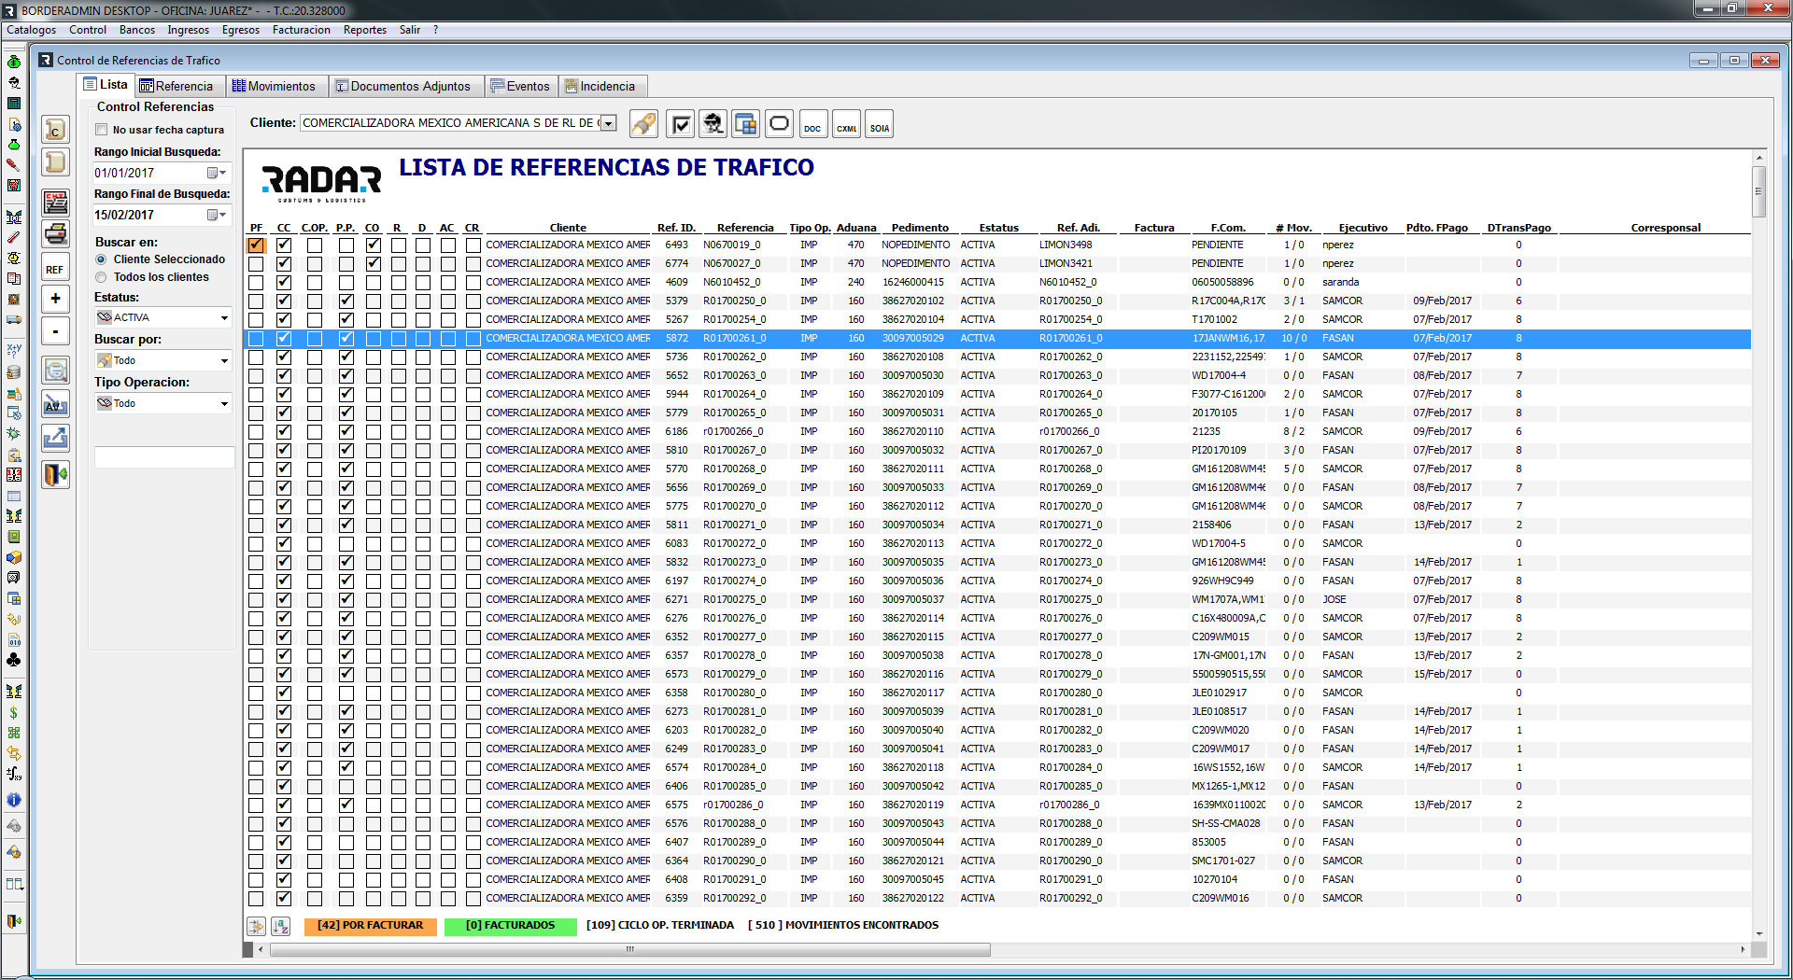Open the Cliente dropdown list

[609, 123]
